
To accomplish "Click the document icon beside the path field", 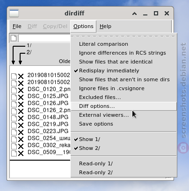I will (14, 38).
